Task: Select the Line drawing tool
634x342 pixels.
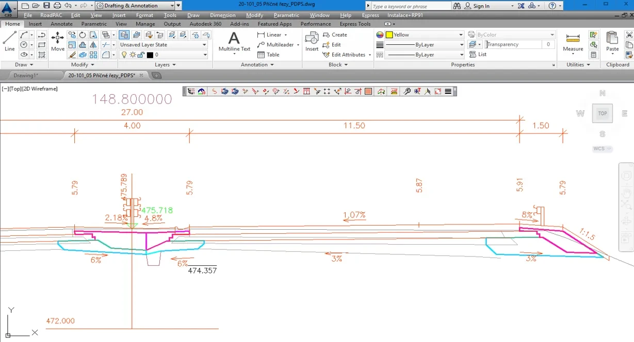Action: tap(9, 40)
